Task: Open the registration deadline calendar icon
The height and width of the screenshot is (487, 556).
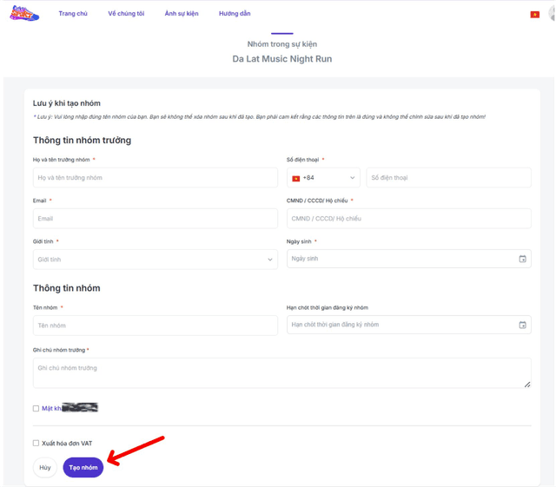Action: click(x=522, y=325)
